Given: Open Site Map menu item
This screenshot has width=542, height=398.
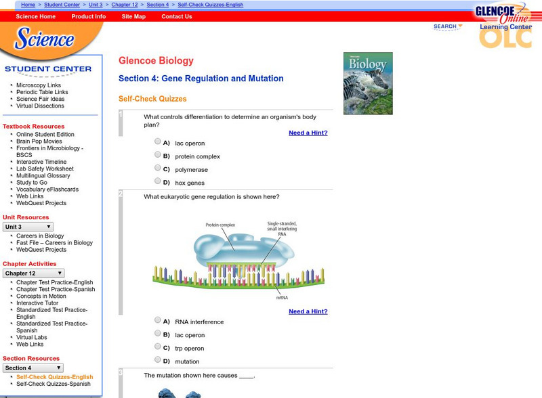Looking at the screenshot, I should coord(133,16).
